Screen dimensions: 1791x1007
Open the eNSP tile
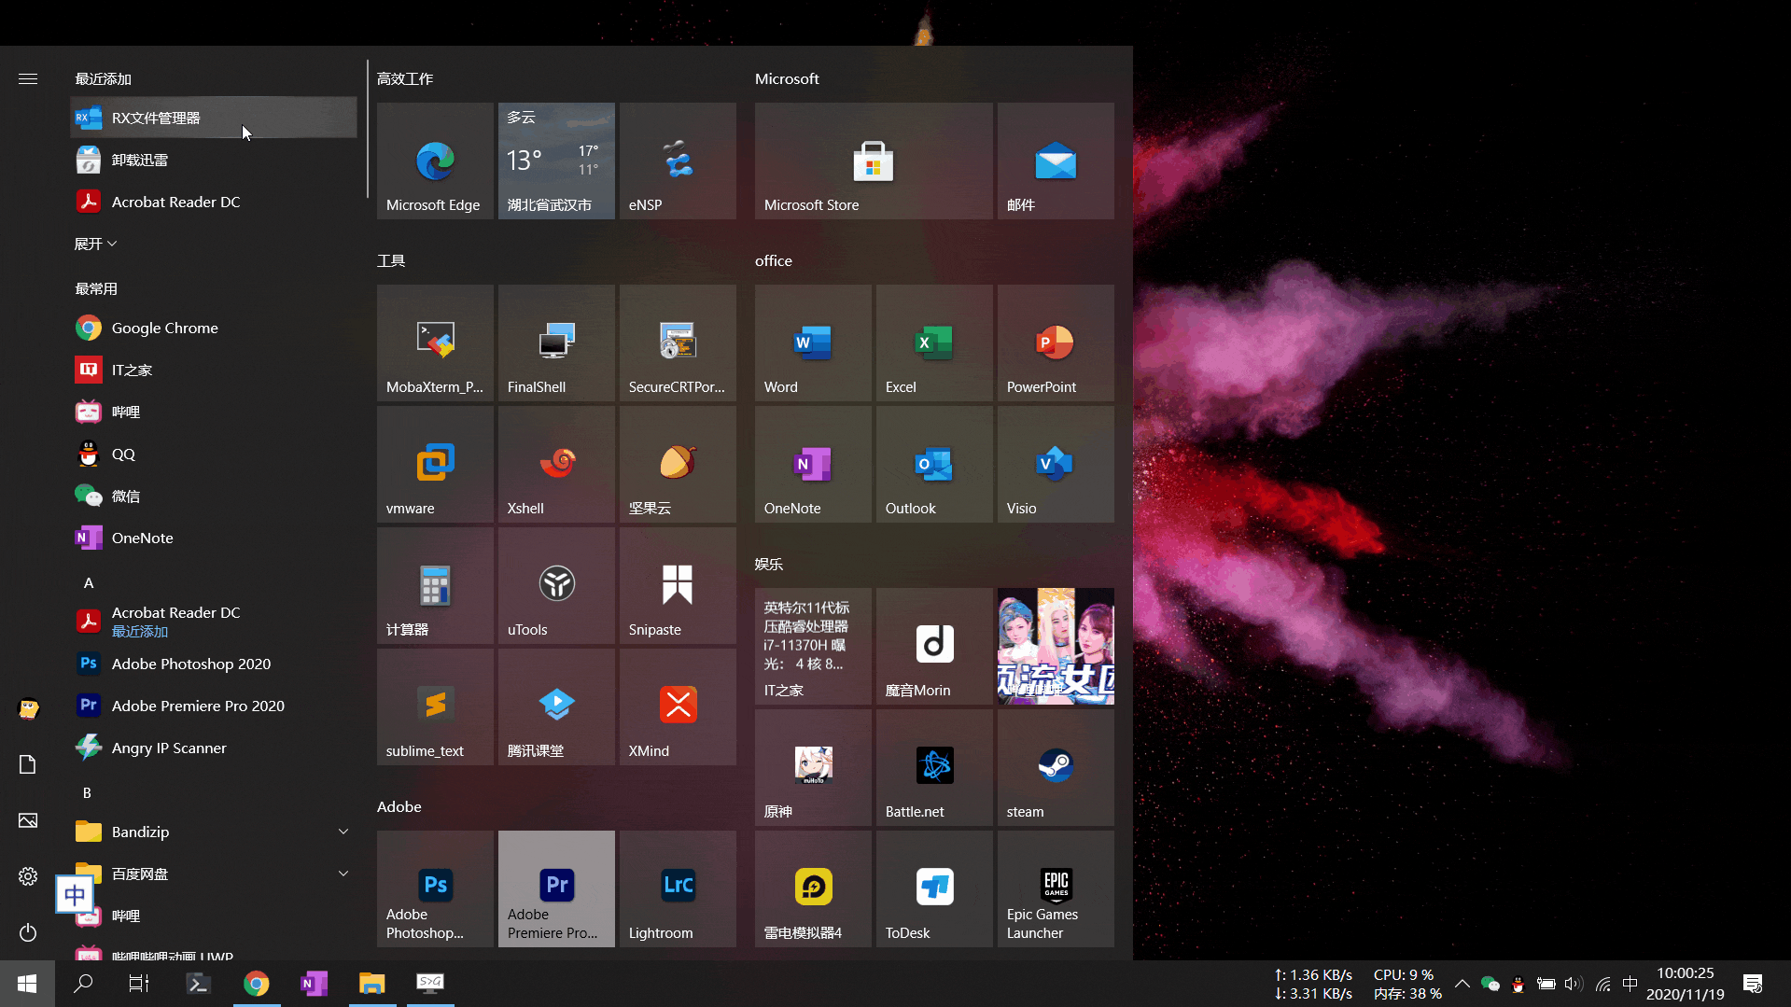tap(678, 161)
